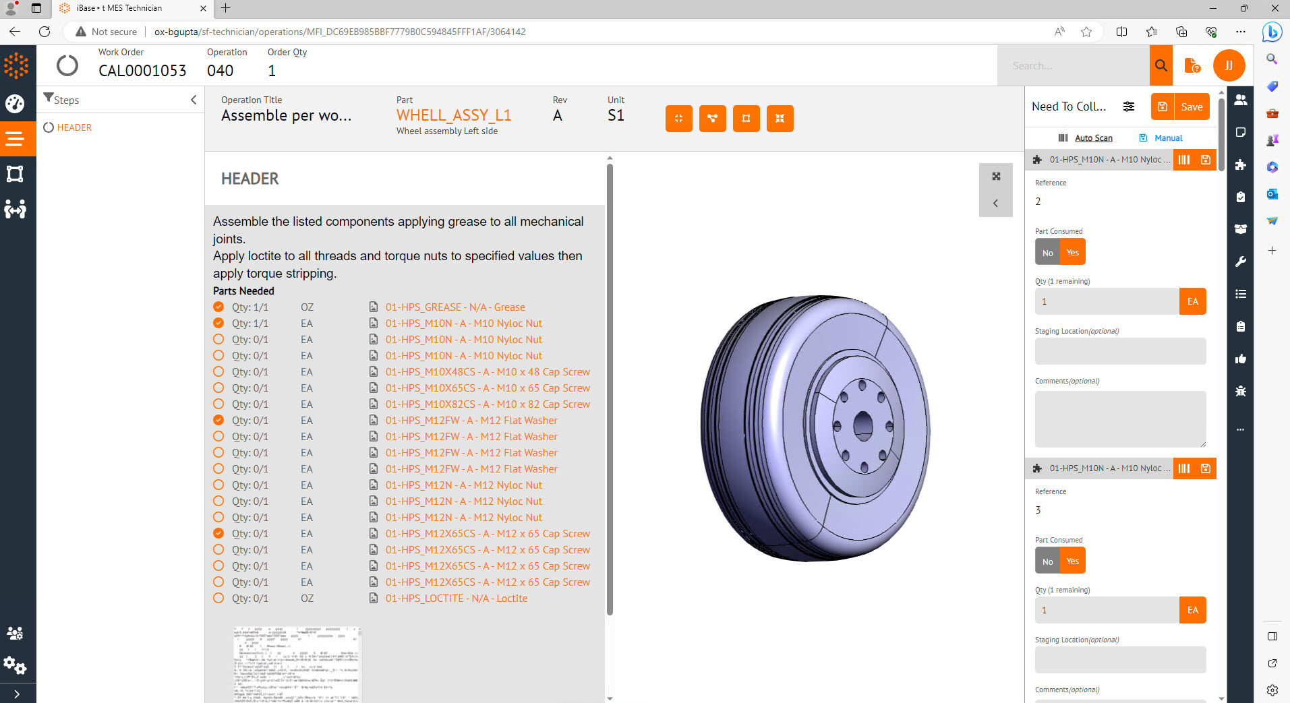1290x703 pixels.
Task: Click the orange search magnifier button
Action: click(1161, 65)
